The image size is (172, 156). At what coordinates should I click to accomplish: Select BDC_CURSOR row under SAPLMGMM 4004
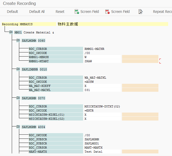coord(56,148)
